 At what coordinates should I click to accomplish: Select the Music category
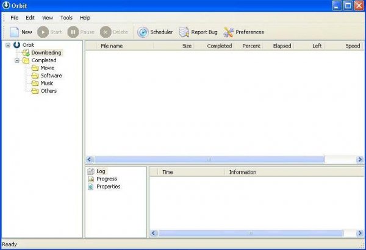pos(47,84)
